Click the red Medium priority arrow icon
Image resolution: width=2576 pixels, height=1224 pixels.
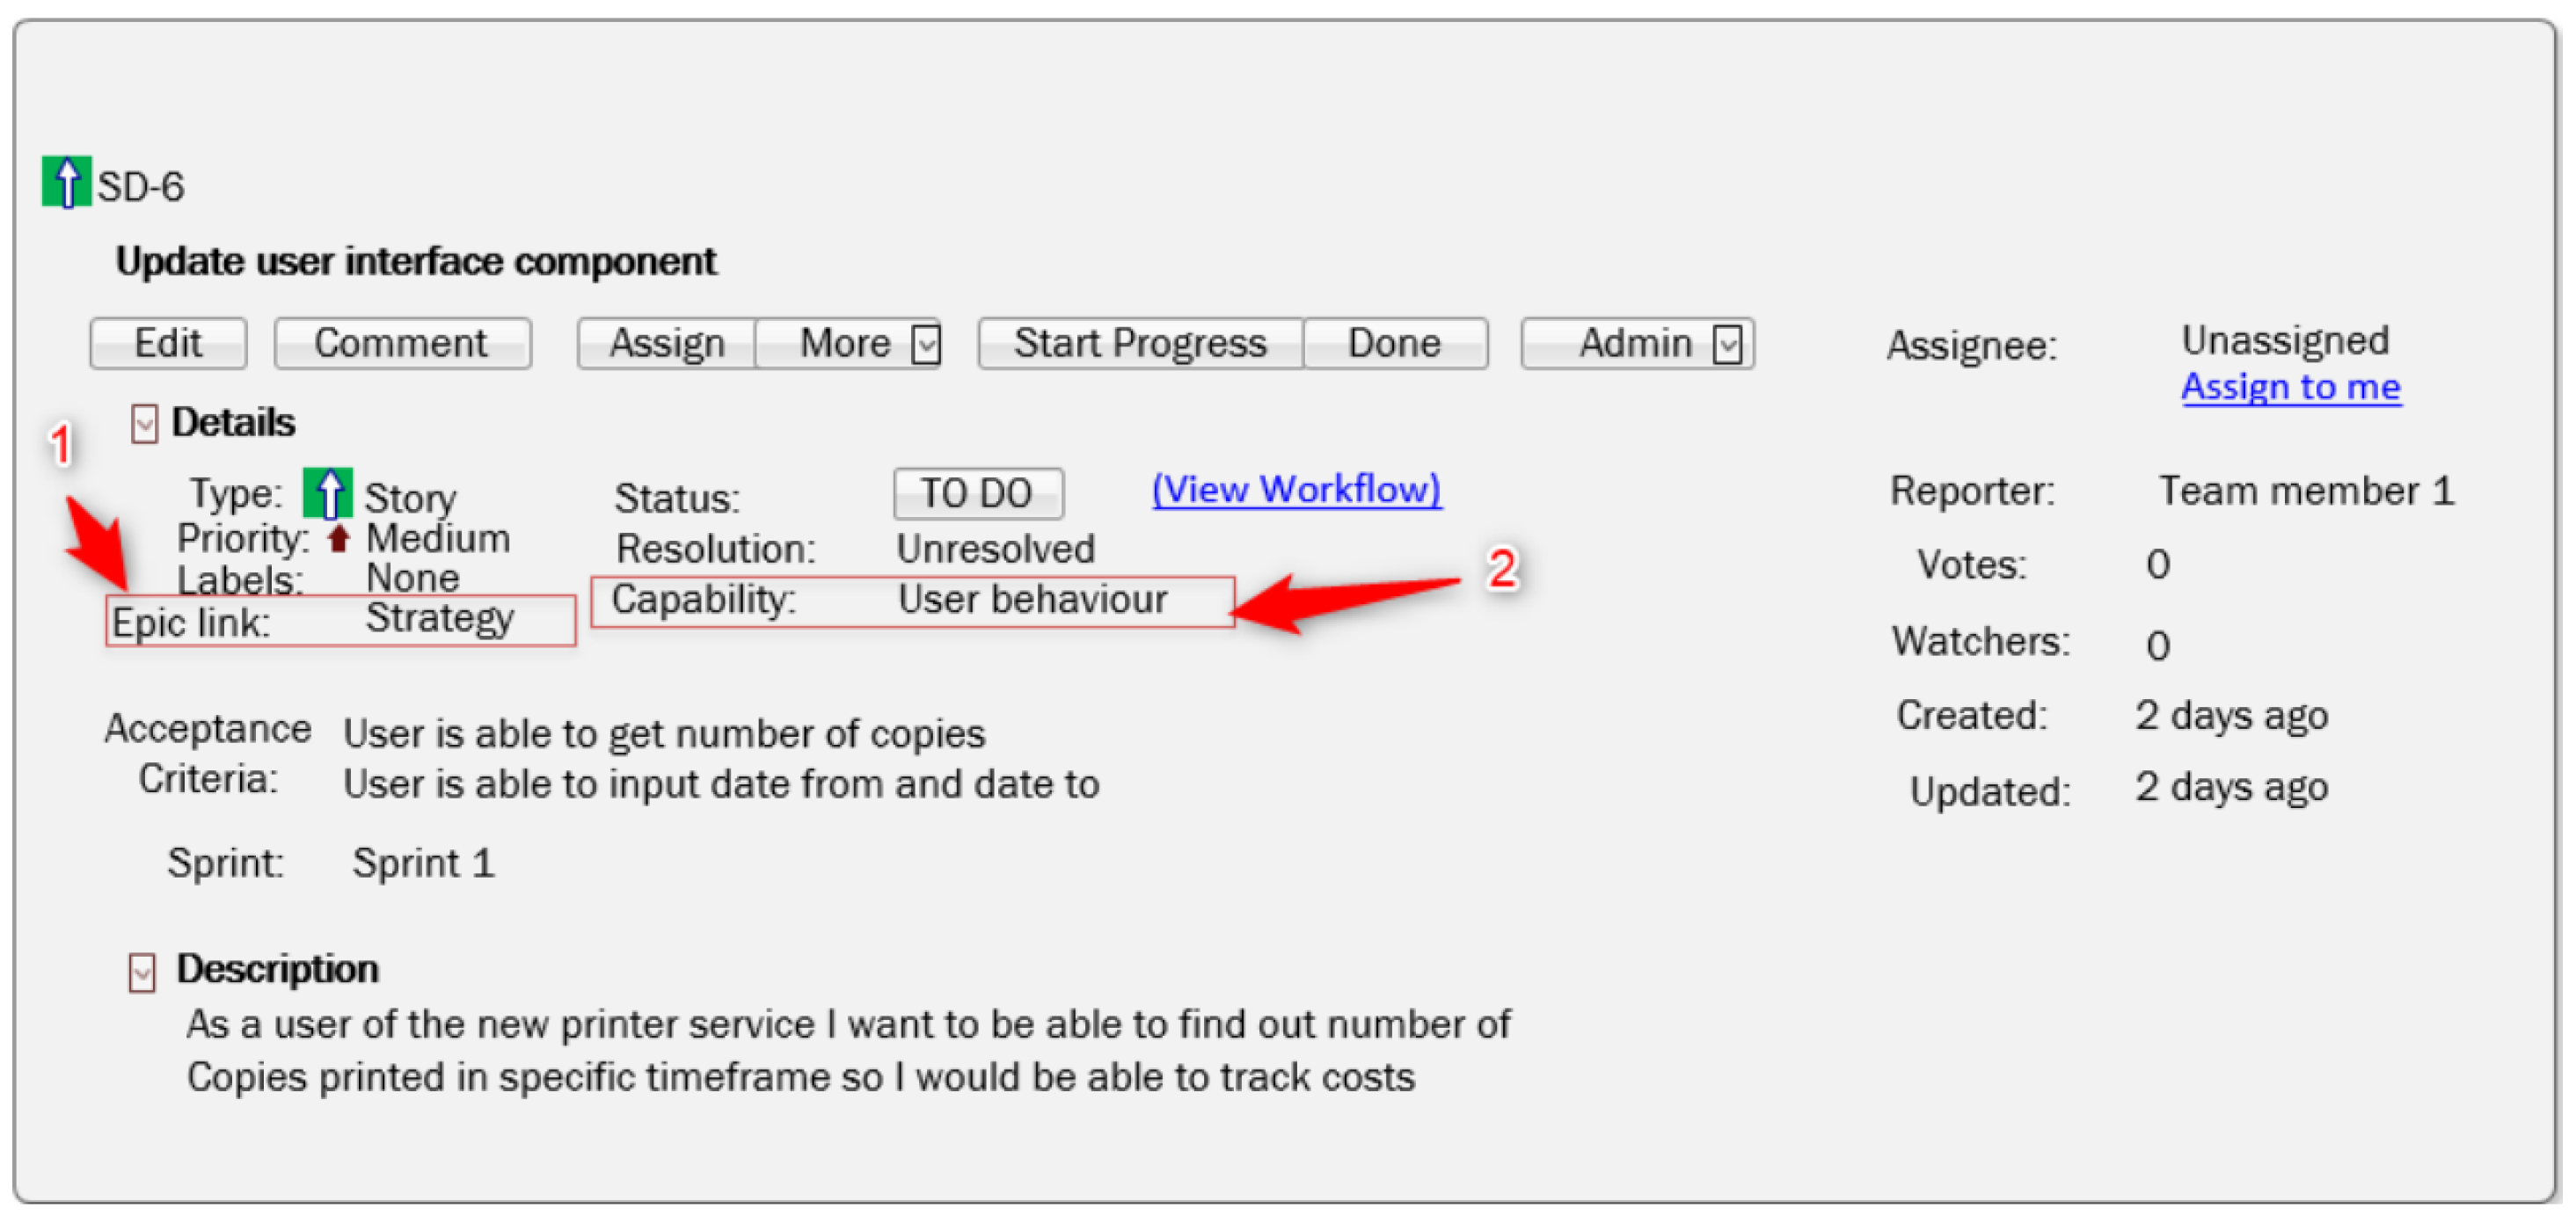coord(339,539)
